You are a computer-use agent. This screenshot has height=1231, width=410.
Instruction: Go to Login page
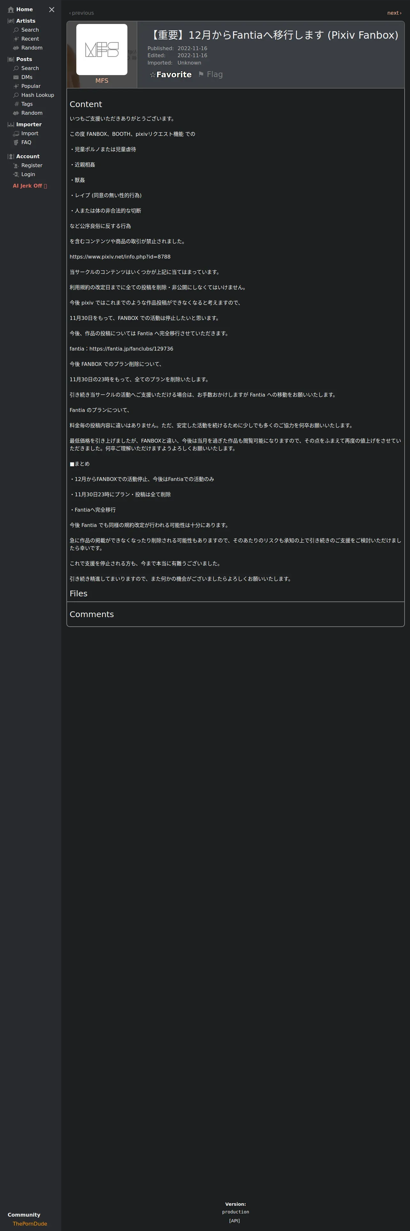[28, 174]
